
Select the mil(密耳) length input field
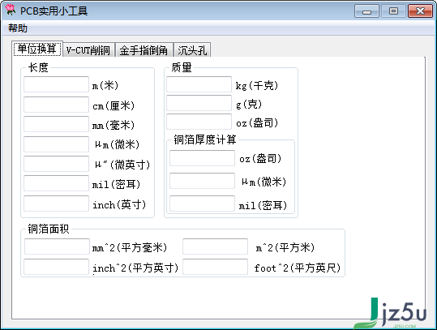[56, 183]
